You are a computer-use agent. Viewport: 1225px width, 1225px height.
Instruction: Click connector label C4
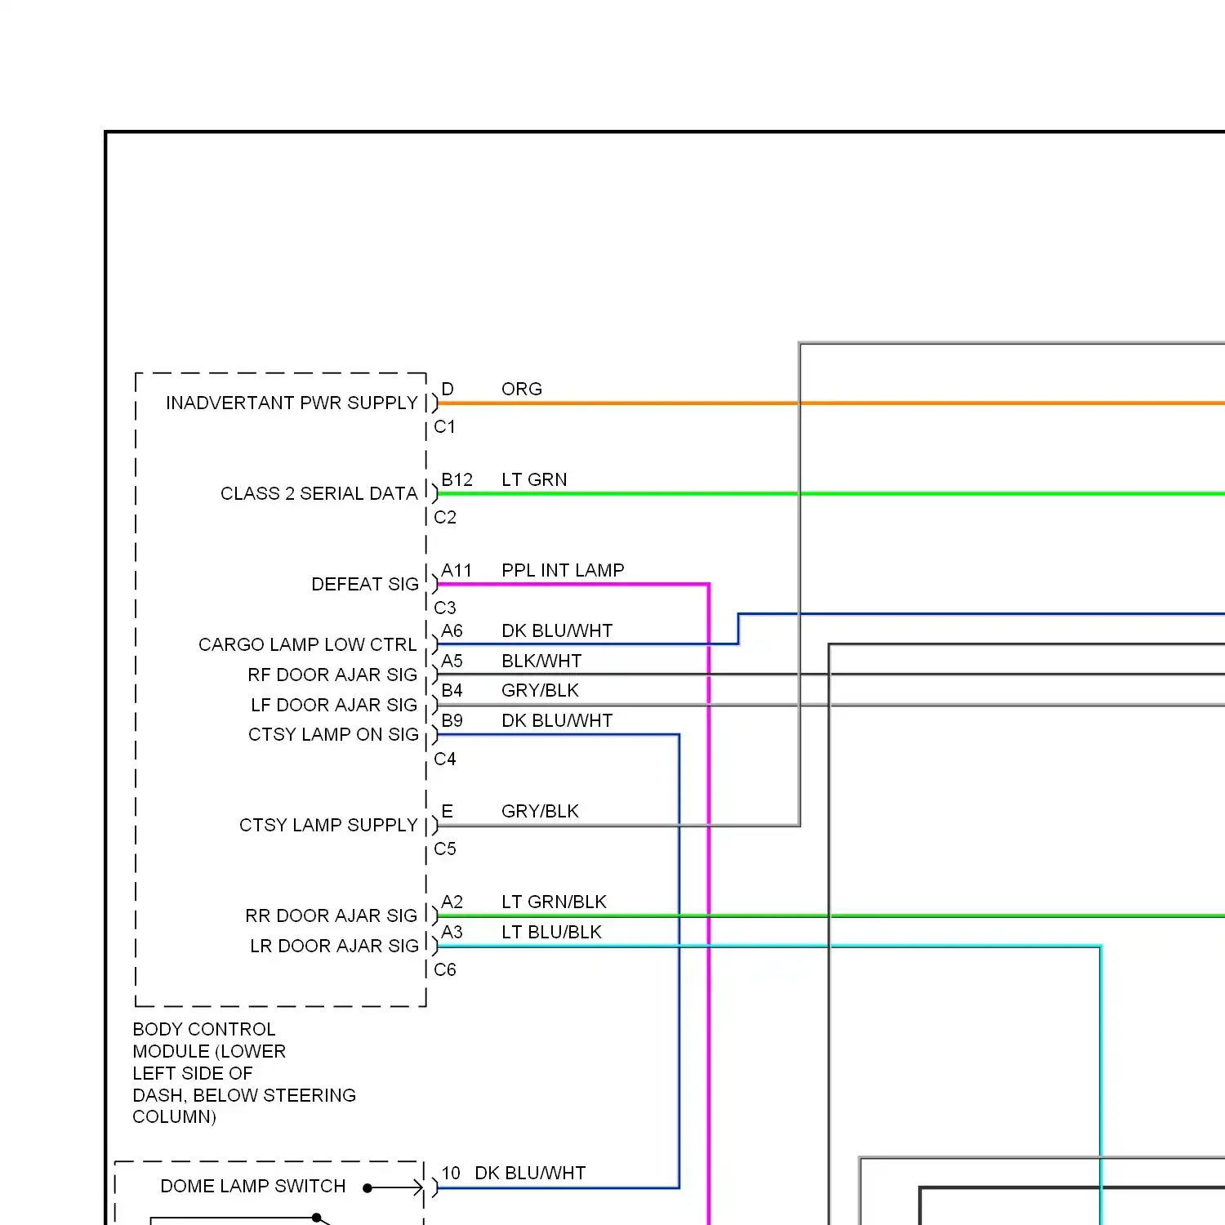tap(445, 759)
